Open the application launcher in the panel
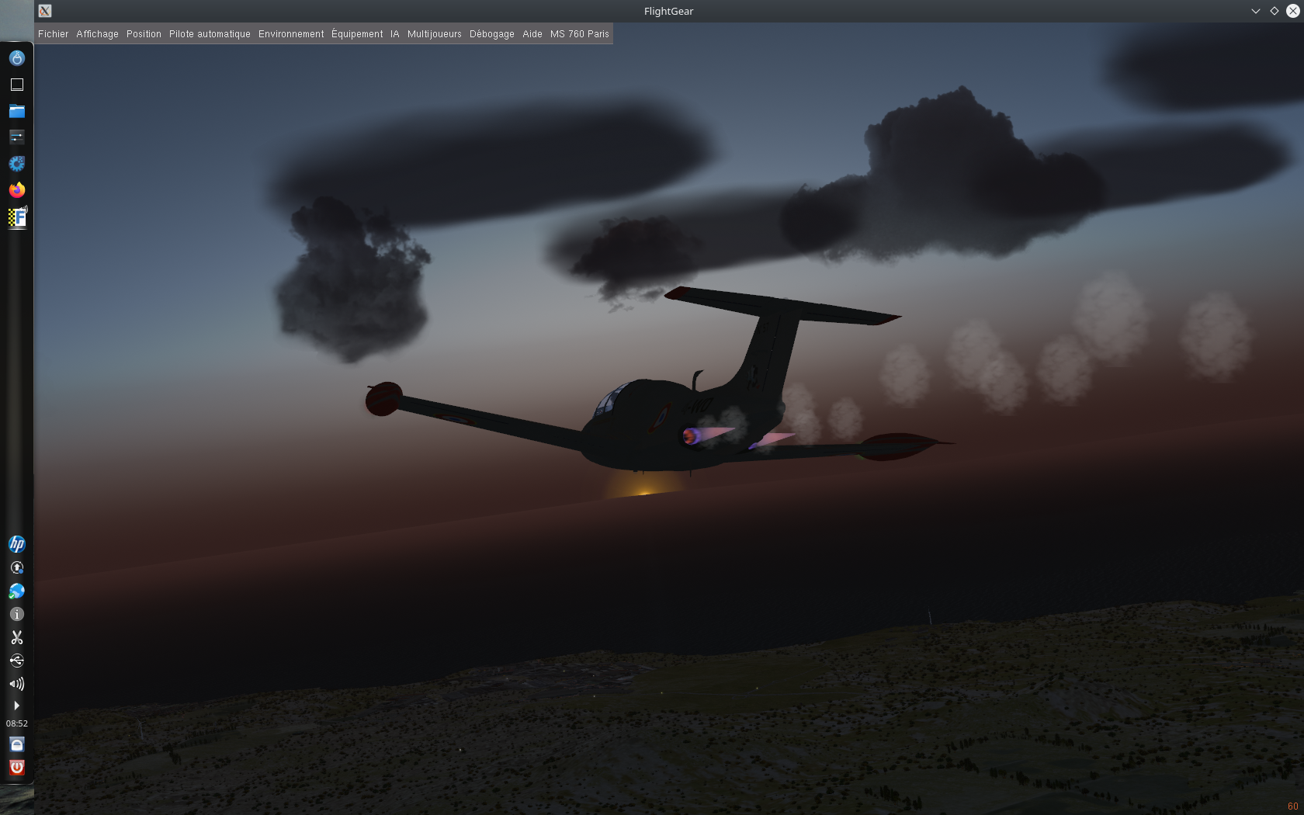Screen dimensions: 1304x815 pos(17,58)
